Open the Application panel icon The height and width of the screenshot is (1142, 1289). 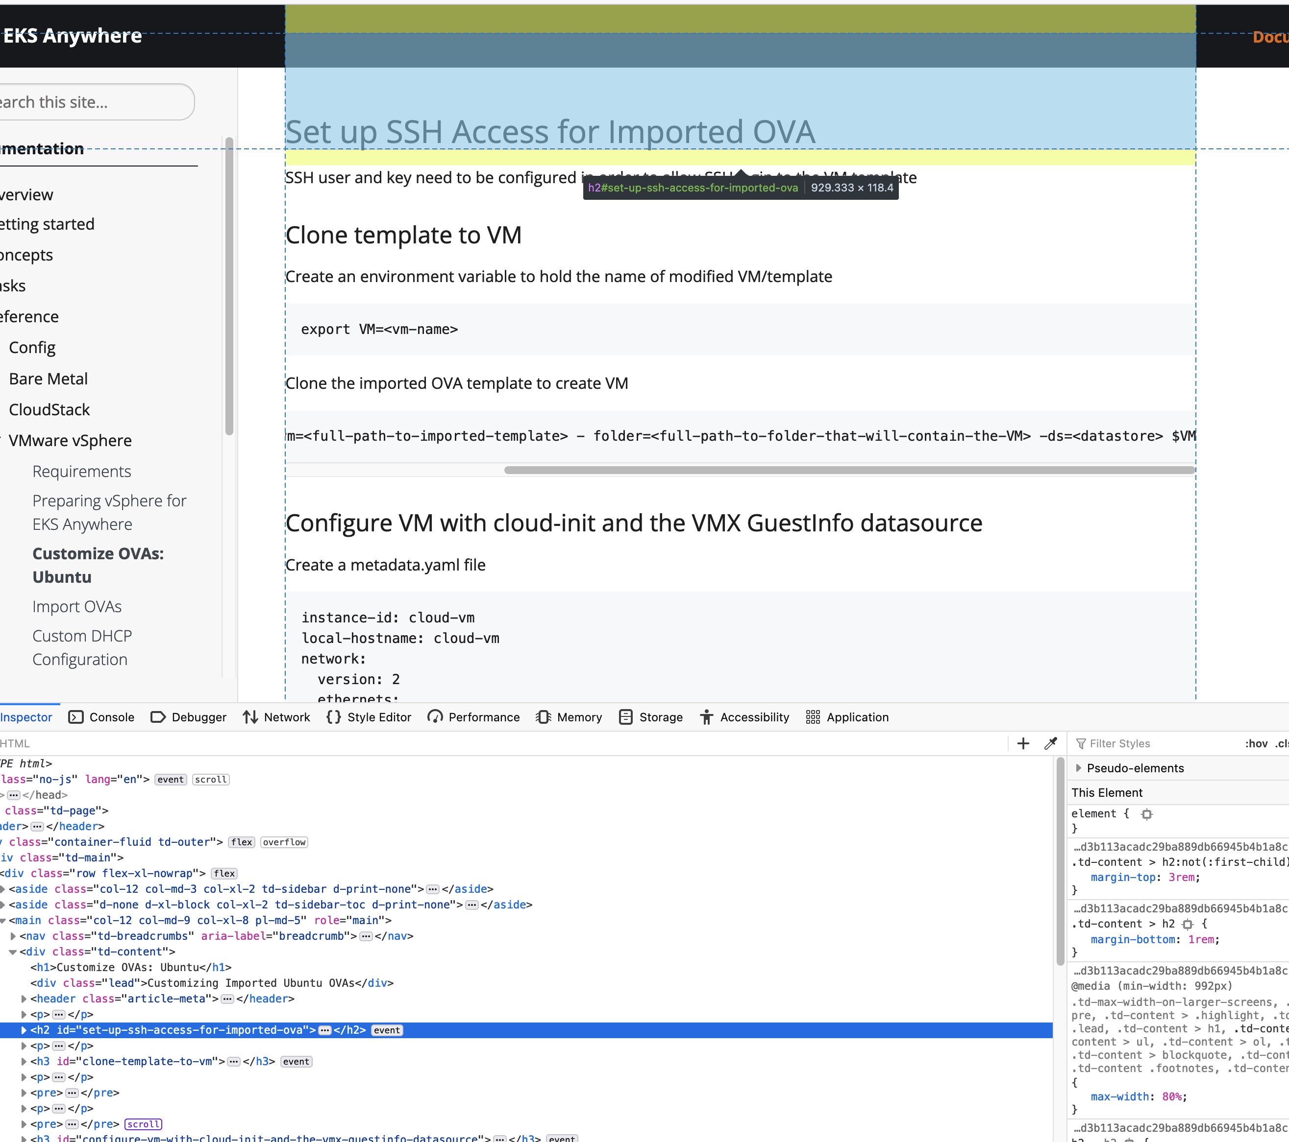813,717
